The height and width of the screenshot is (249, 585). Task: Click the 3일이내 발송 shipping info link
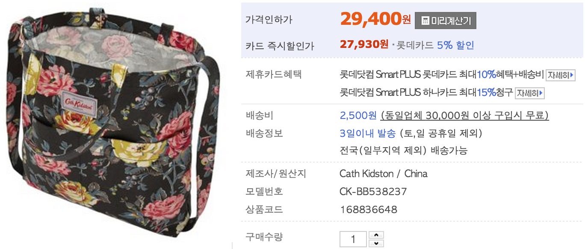367,133
